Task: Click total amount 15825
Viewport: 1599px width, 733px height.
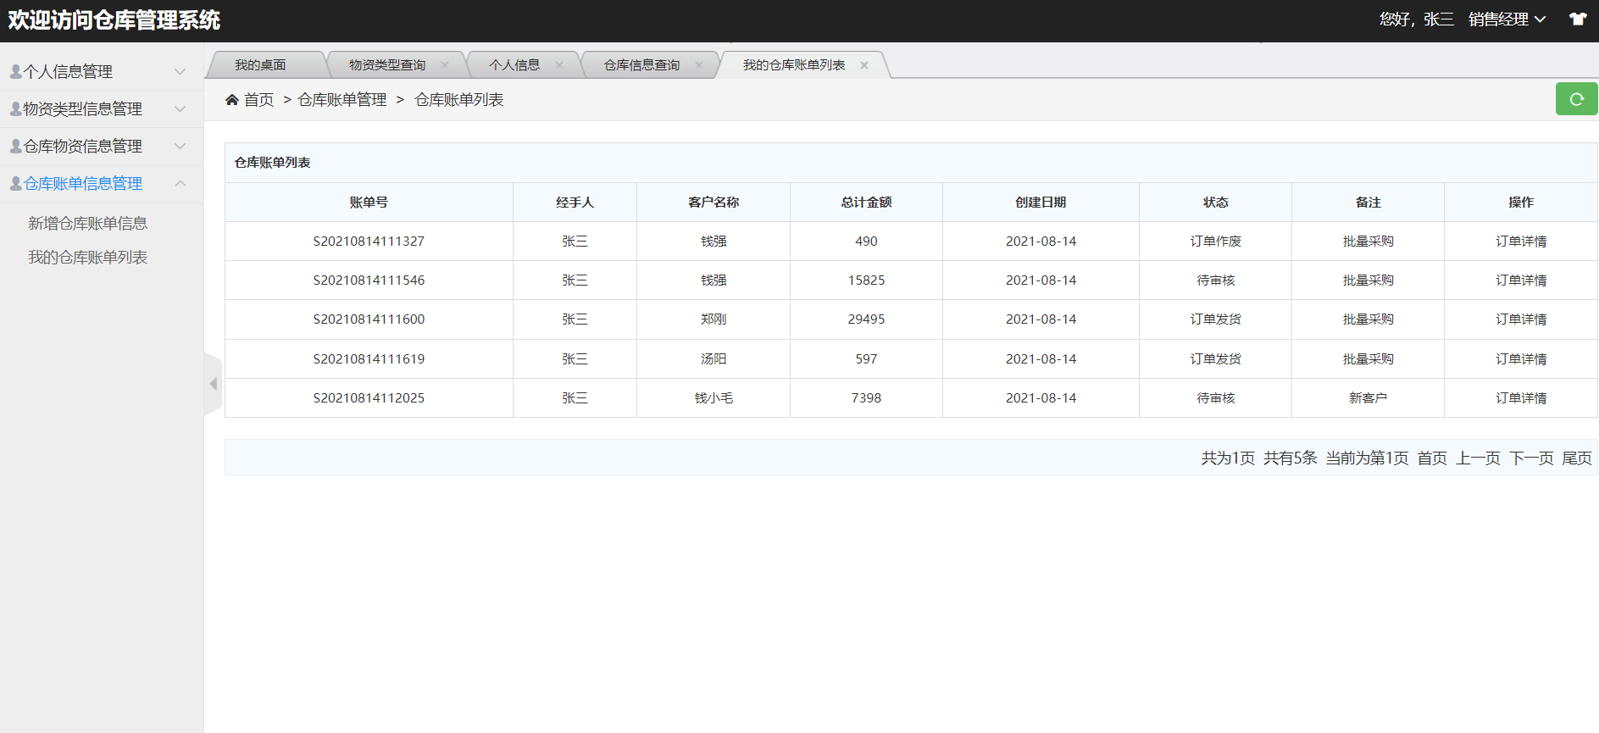Action: (x=866, y=280)
